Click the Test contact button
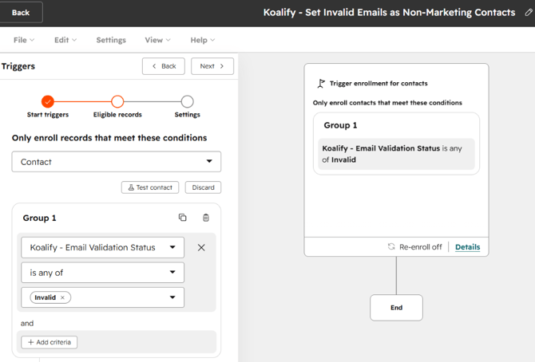 (x=150, y=187)
